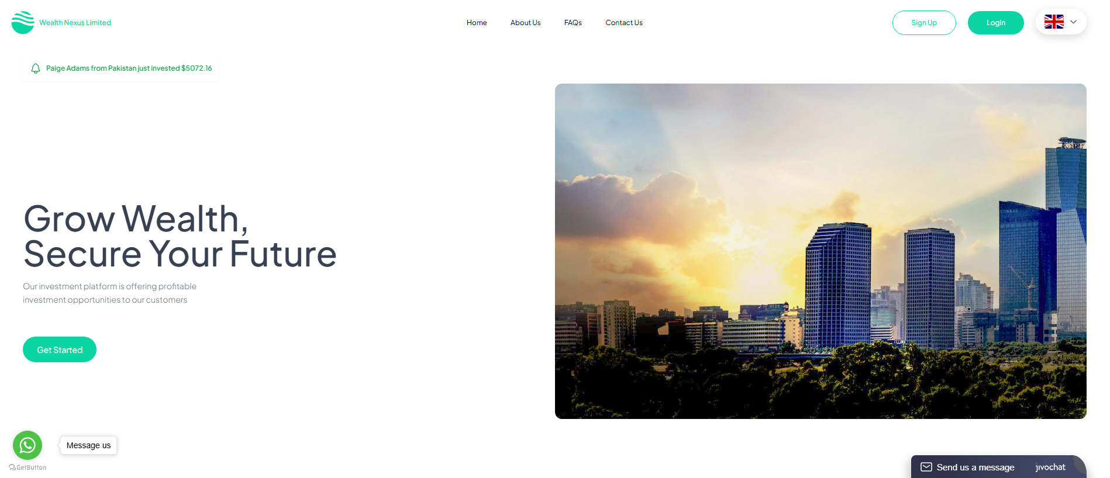Image resolution: width=1110 pixels, height=478 pixels.
Task: Click the jivochat label
Action: pyautogui.click(x=1050, y=467)
